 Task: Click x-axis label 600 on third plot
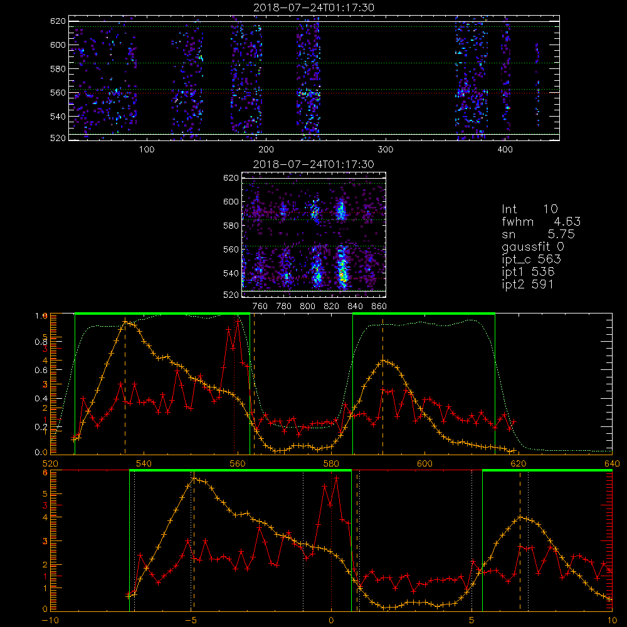[424, 464]
